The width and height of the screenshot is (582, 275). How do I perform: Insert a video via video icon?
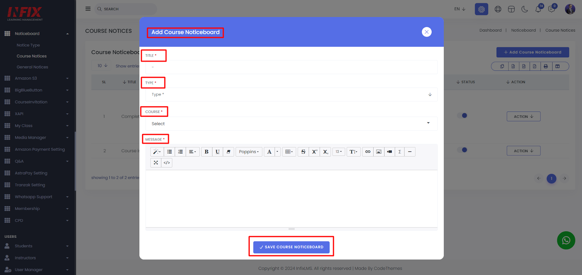(390, 152)
